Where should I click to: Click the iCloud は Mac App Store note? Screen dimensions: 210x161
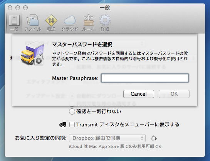[x=116, y=146]
